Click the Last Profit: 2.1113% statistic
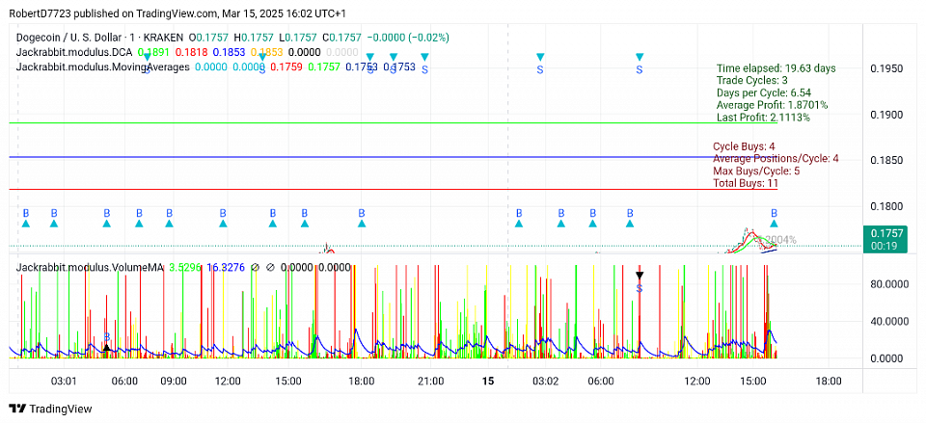926x423 pixels. (763, 118)
